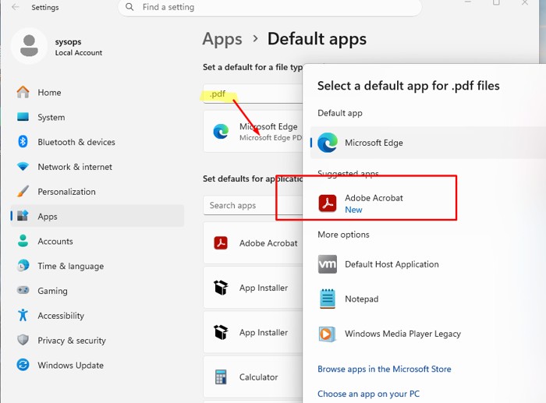Image resolution: width=546 pixels, height=403 pixels.
Task: Click the Apps icon in the sidebar
Action: click(23, 216)
